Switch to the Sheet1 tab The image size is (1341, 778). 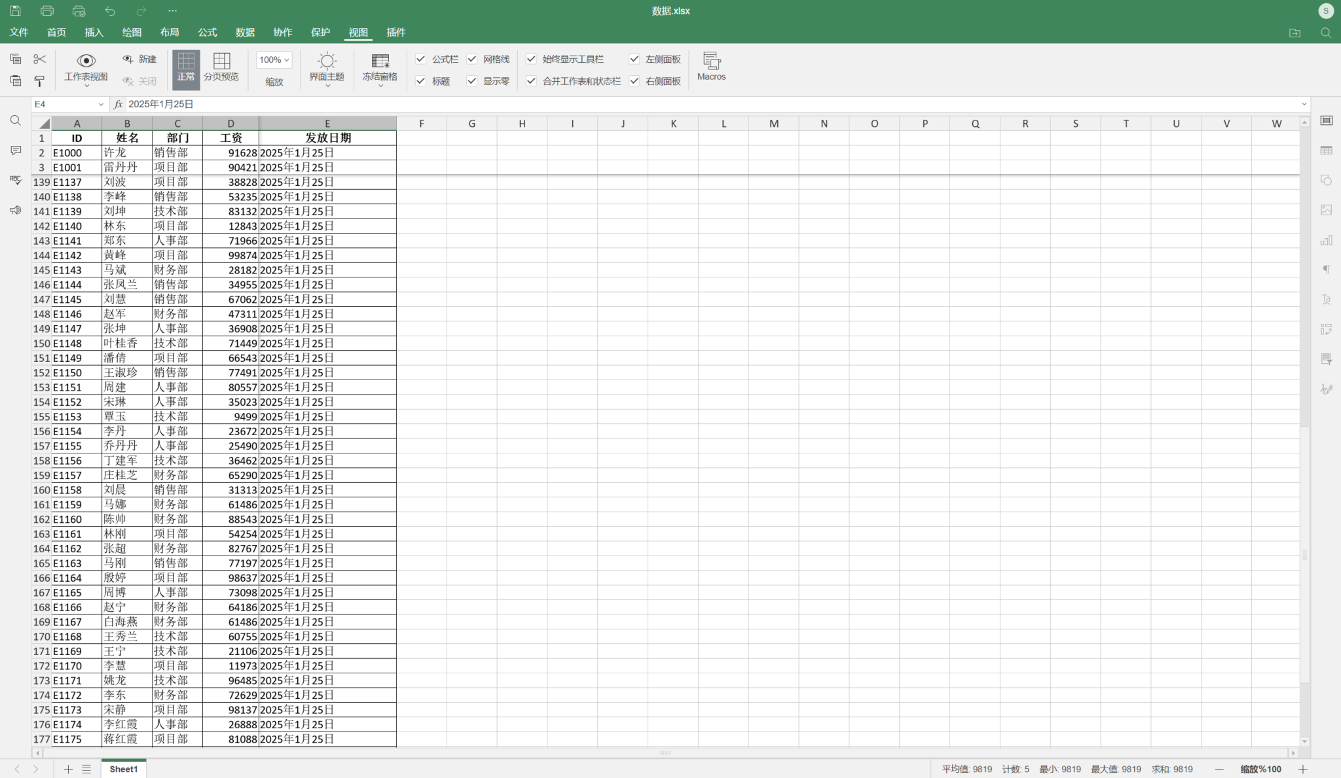(x=123, y=769)
